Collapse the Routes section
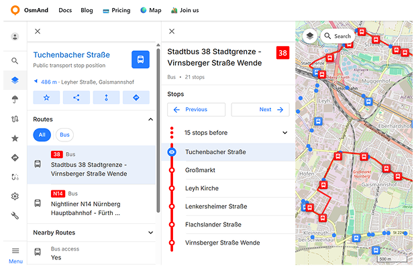416x268 pixels. coord(150,119)
